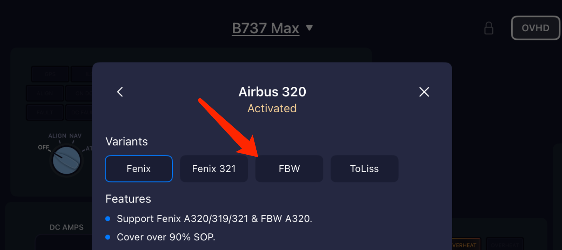Click the amber OVERHEAT indicator

pyautogui.click(x=466, y=245)
